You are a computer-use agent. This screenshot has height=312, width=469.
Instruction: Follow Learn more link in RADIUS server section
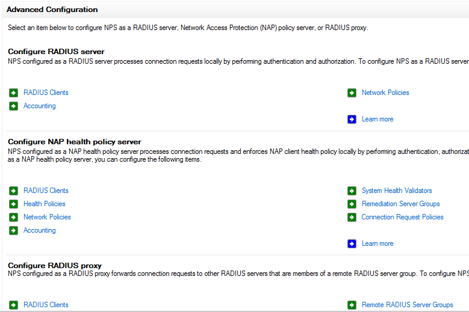click(x=377, y=119)
